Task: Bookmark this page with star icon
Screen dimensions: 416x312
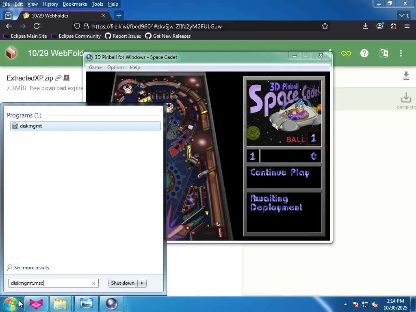Action: [x=325, y=26]
